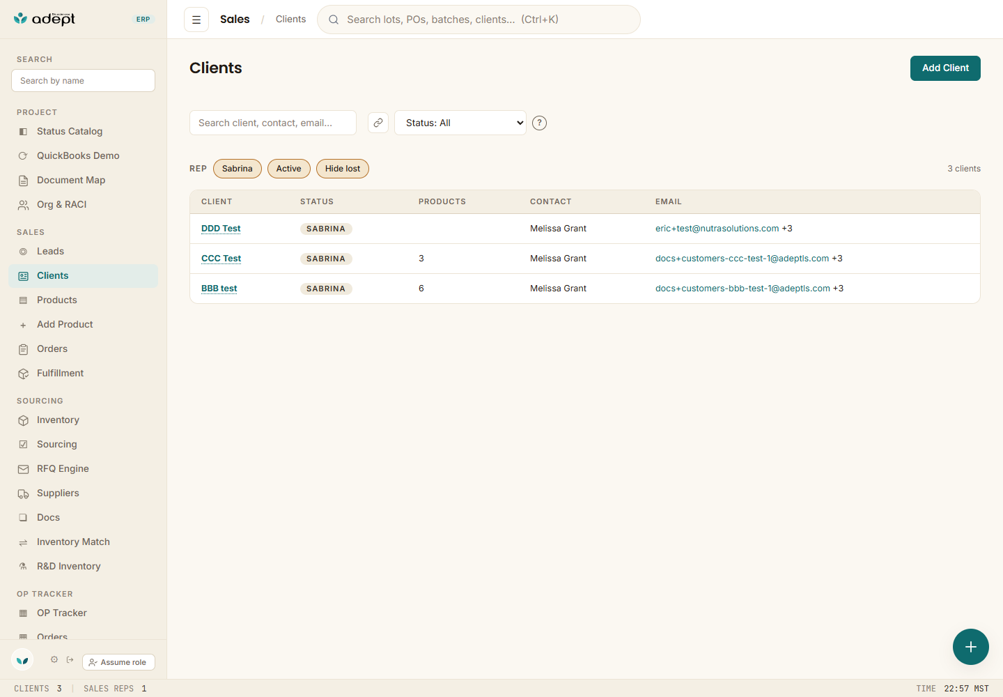Screen dimensions: 1003x697
Task: Focus the global search field
Action: (479, 20)
